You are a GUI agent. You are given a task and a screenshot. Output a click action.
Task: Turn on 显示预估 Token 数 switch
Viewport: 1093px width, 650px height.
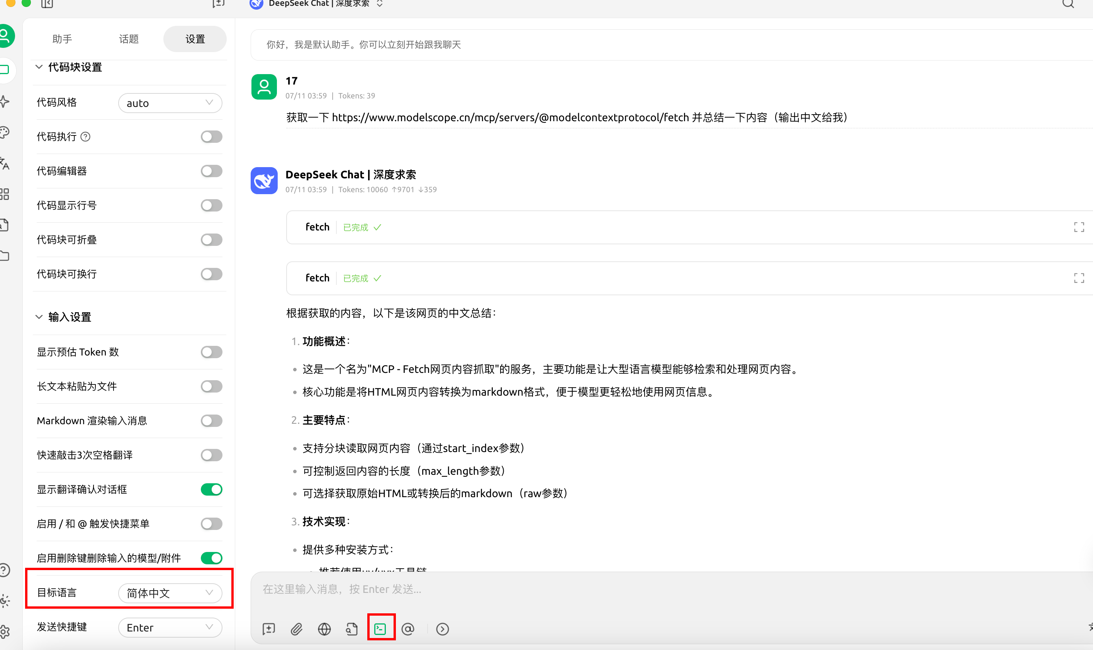point(211,352)
